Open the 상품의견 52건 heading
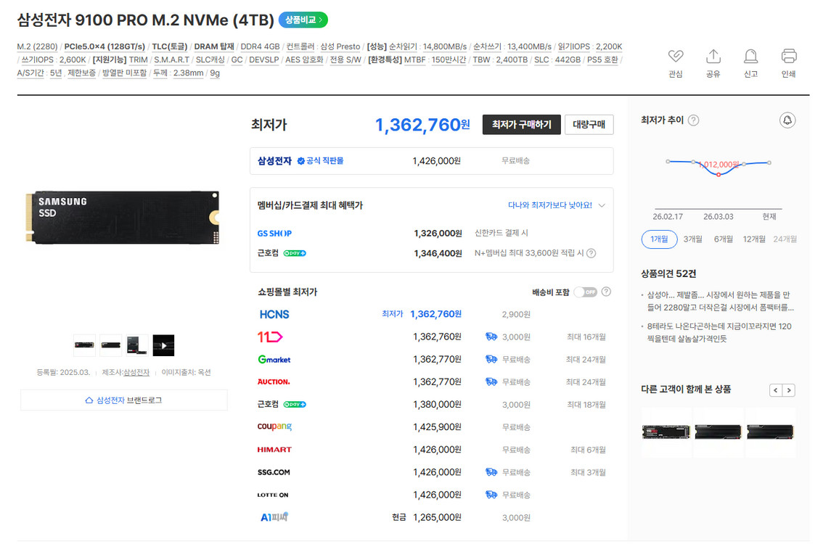This screenshot has width=831, height=544. pyautogui.click(x=668, y=274)
